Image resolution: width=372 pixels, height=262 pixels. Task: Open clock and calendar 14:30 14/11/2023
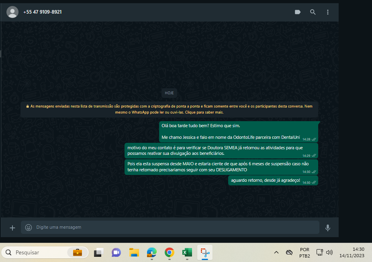click(x=352, y=252)
